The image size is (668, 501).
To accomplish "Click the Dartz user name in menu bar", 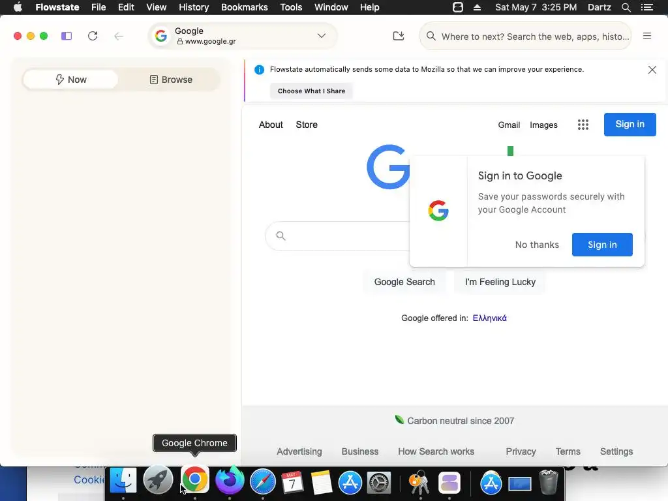I will point(599,7).
